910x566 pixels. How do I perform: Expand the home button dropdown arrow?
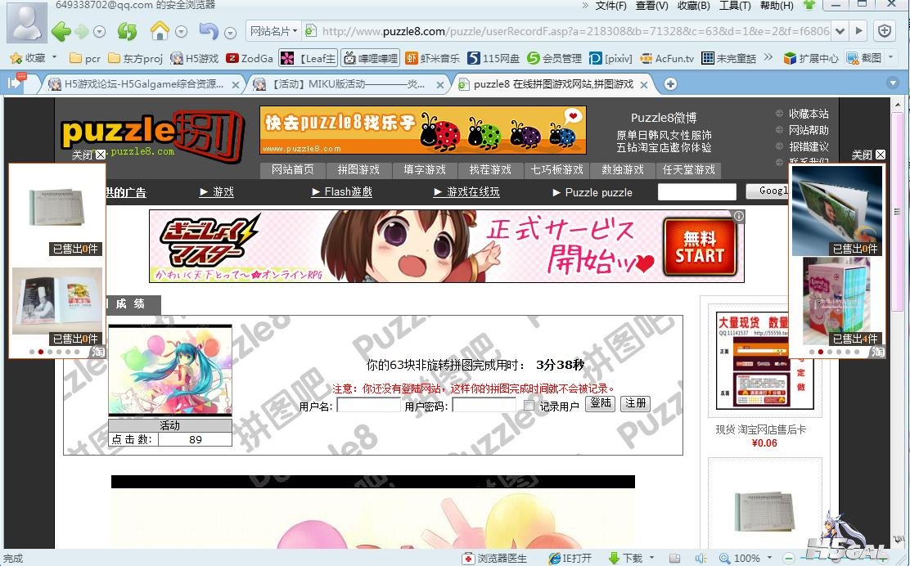point(181,32)
